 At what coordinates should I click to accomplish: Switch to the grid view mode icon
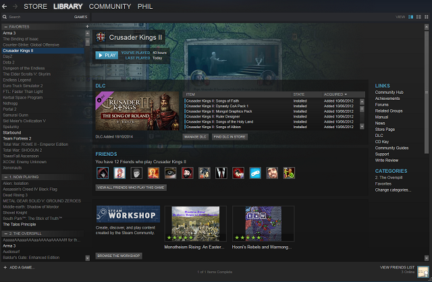425,16
